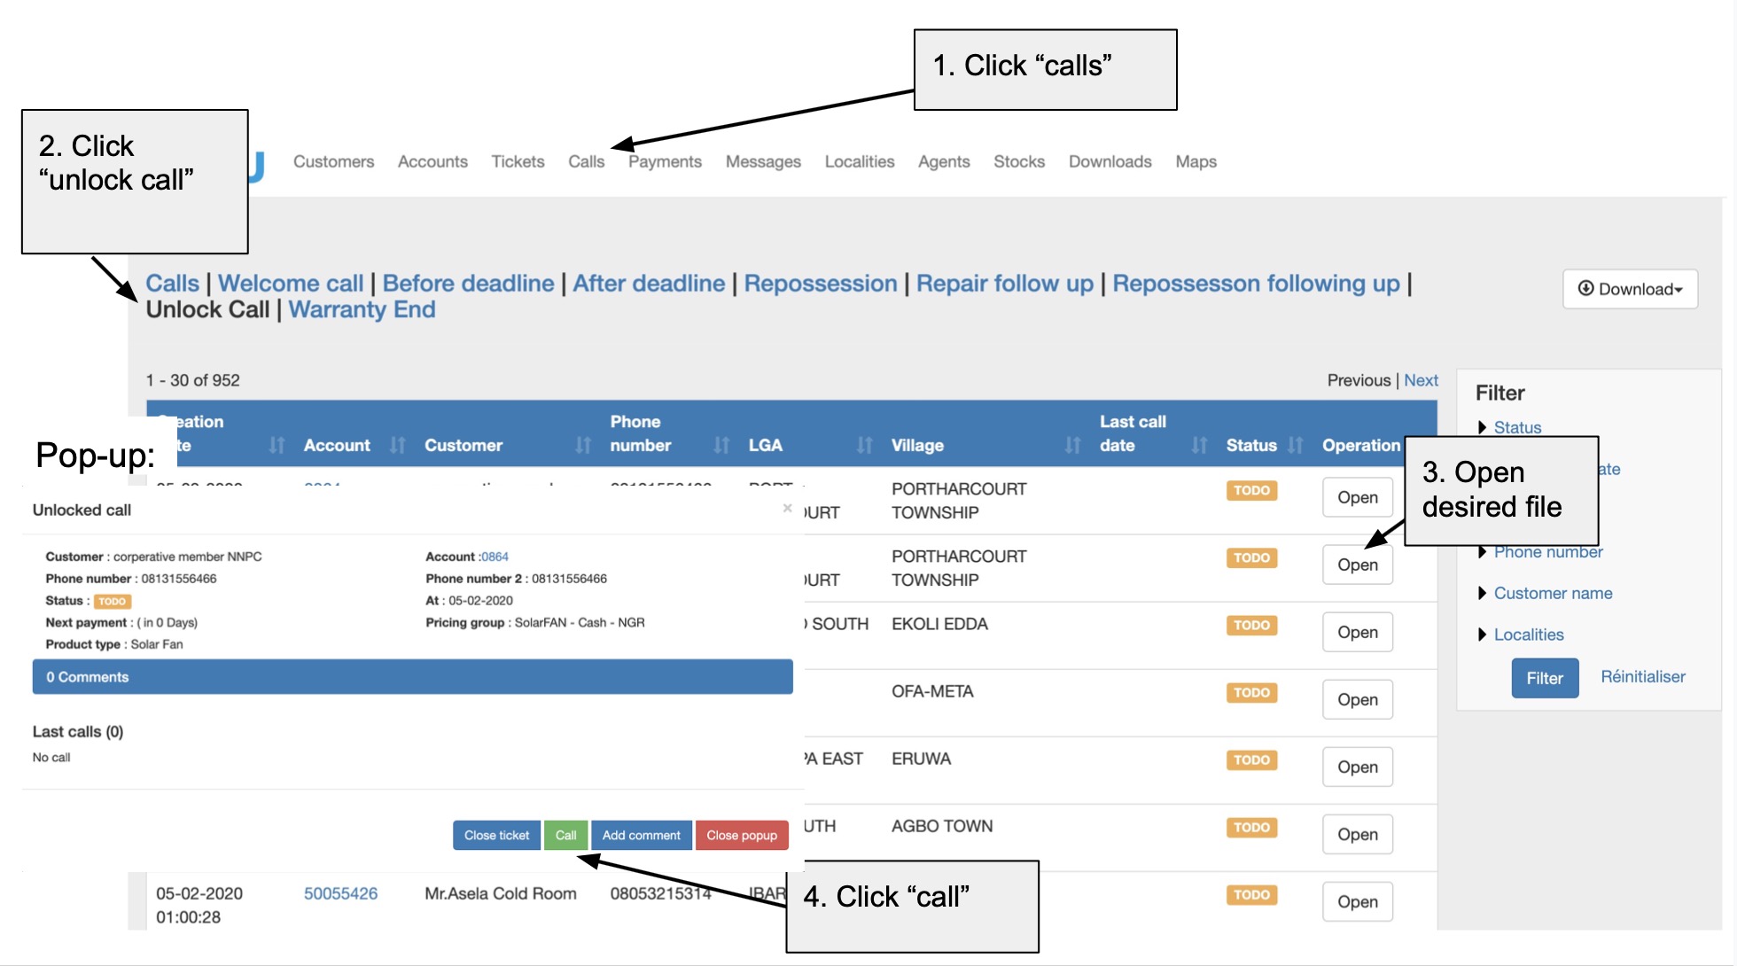Click the green Call button
Image resolution: width=1737 pixels, height=966 pixels.
point(565,835)
